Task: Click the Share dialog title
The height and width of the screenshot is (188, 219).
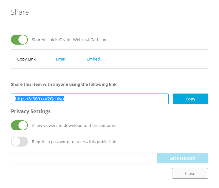Action: click(x=20, y=12)
